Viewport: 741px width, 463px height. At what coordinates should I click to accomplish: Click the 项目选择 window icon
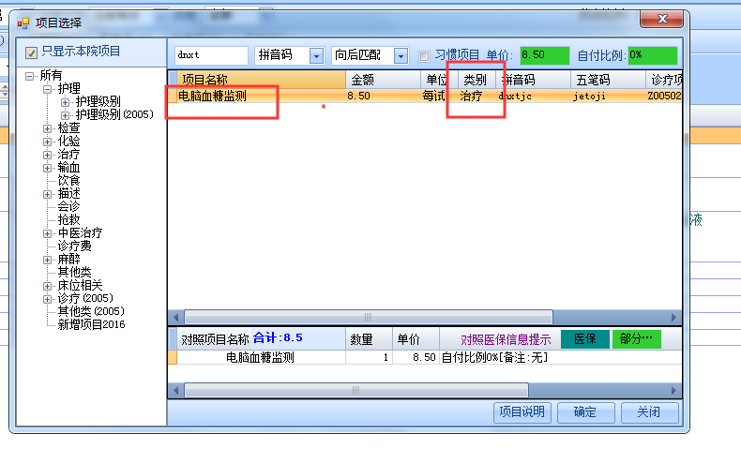pyautogui.click(x=23, y=22)
